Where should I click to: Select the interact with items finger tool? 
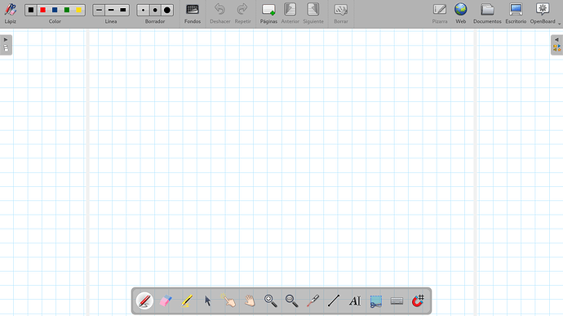tap(228, 300)
